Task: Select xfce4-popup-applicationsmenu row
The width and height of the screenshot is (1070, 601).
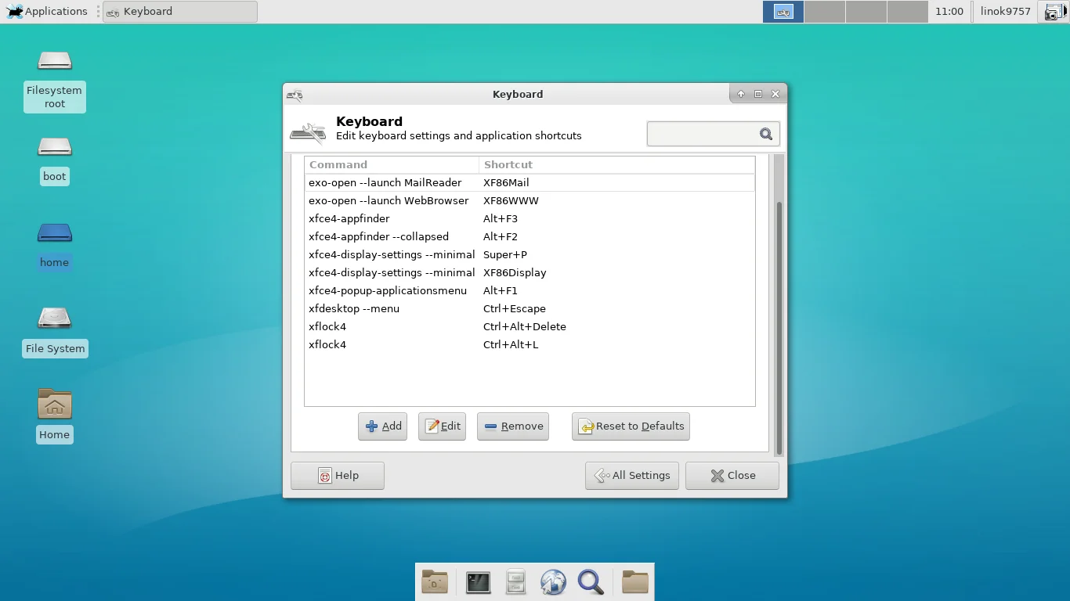Action: pyautogui.click(x=530, y=290)
